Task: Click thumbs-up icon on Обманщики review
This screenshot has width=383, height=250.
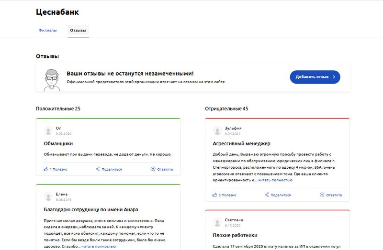Action: (x=45, y=169)
